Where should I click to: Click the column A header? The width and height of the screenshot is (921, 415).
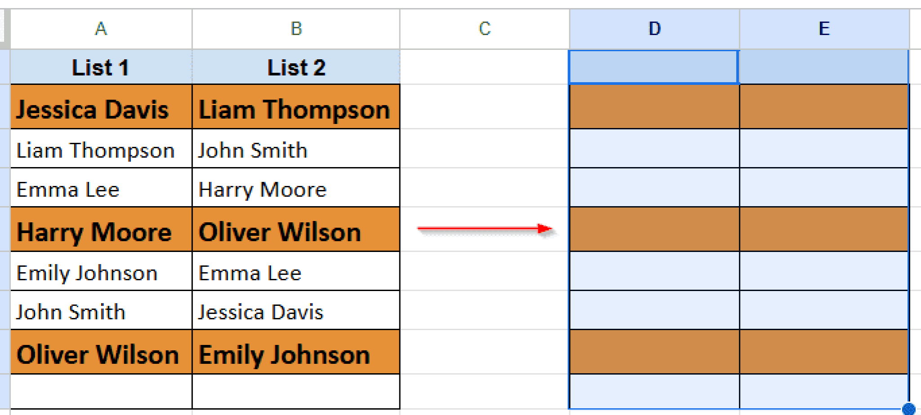click(101, 29)
